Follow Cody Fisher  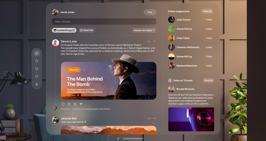point(209,38)
